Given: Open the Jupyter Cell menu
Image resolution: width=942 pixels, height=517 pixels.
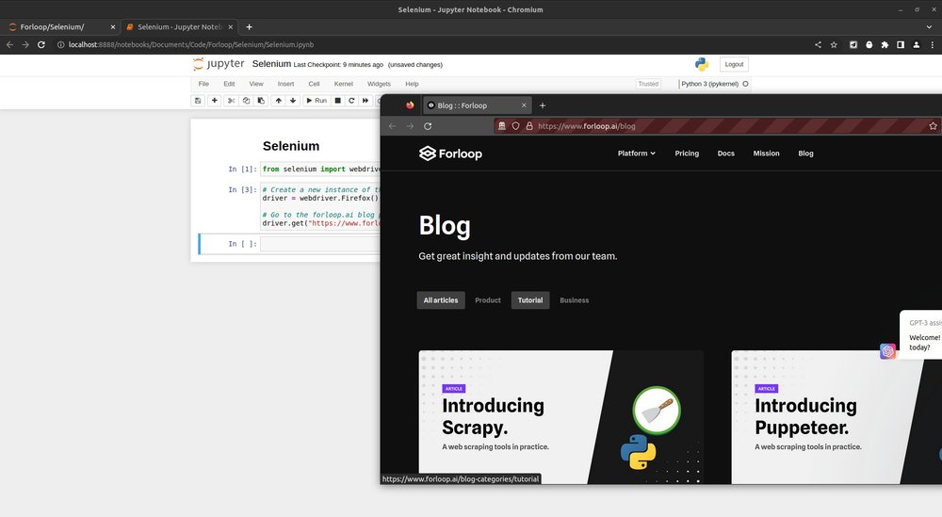Looking at the screenshot, I should 315,84.
